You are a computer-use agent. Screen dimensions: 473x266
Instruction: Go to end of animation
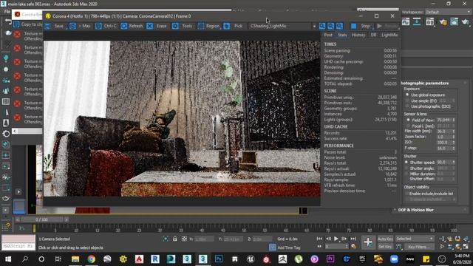353,239
